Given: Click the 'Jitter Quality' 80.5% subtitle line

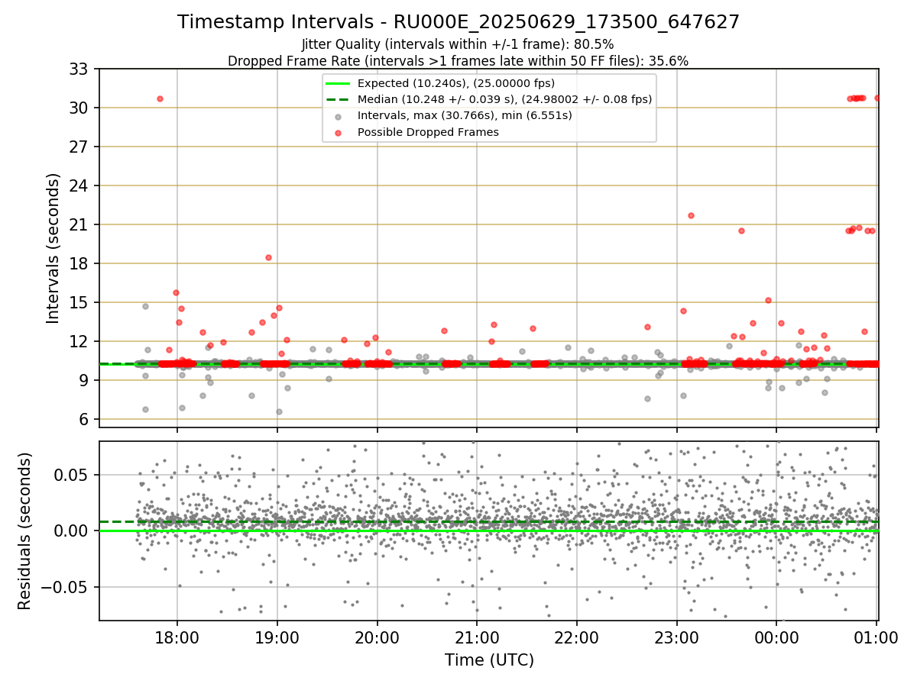Looking at the screenshot, I should 458,44.
